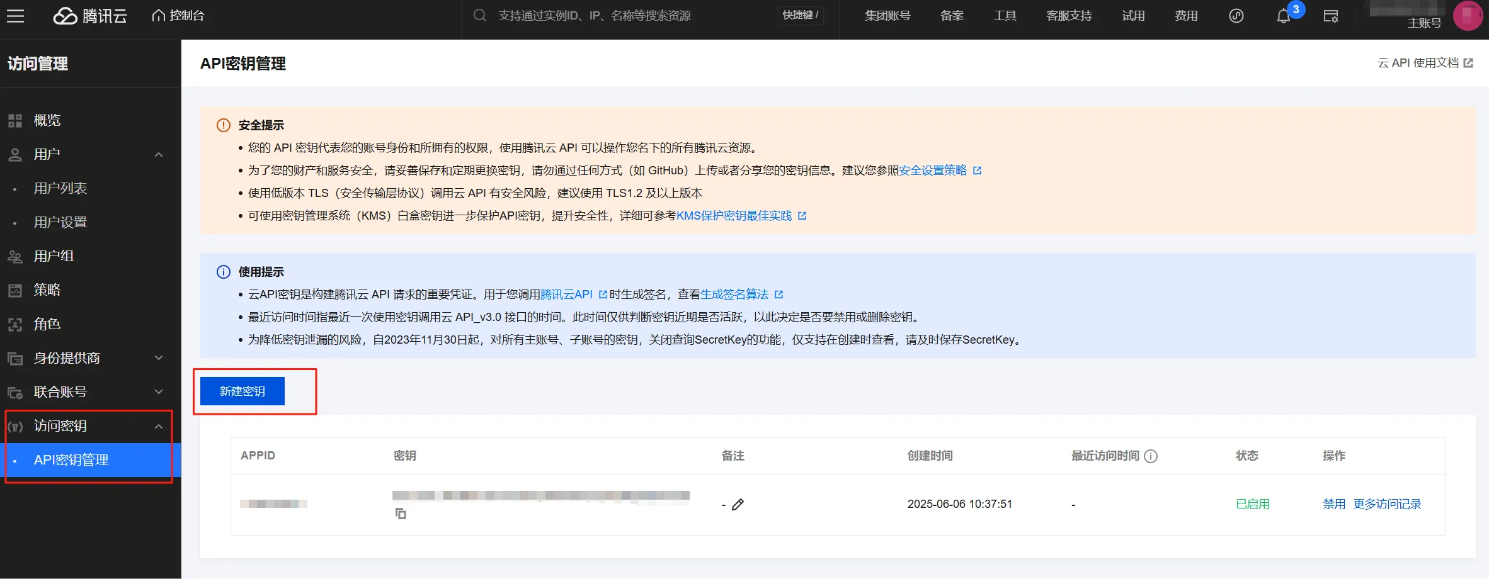
Task: Click 禁用 to disable the key
Action: 1334,504
